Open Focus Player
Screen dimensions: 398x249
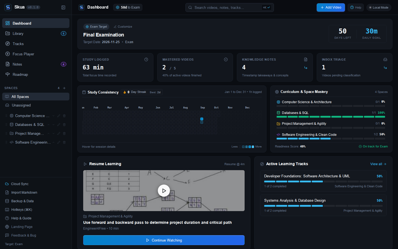(36, 54)
